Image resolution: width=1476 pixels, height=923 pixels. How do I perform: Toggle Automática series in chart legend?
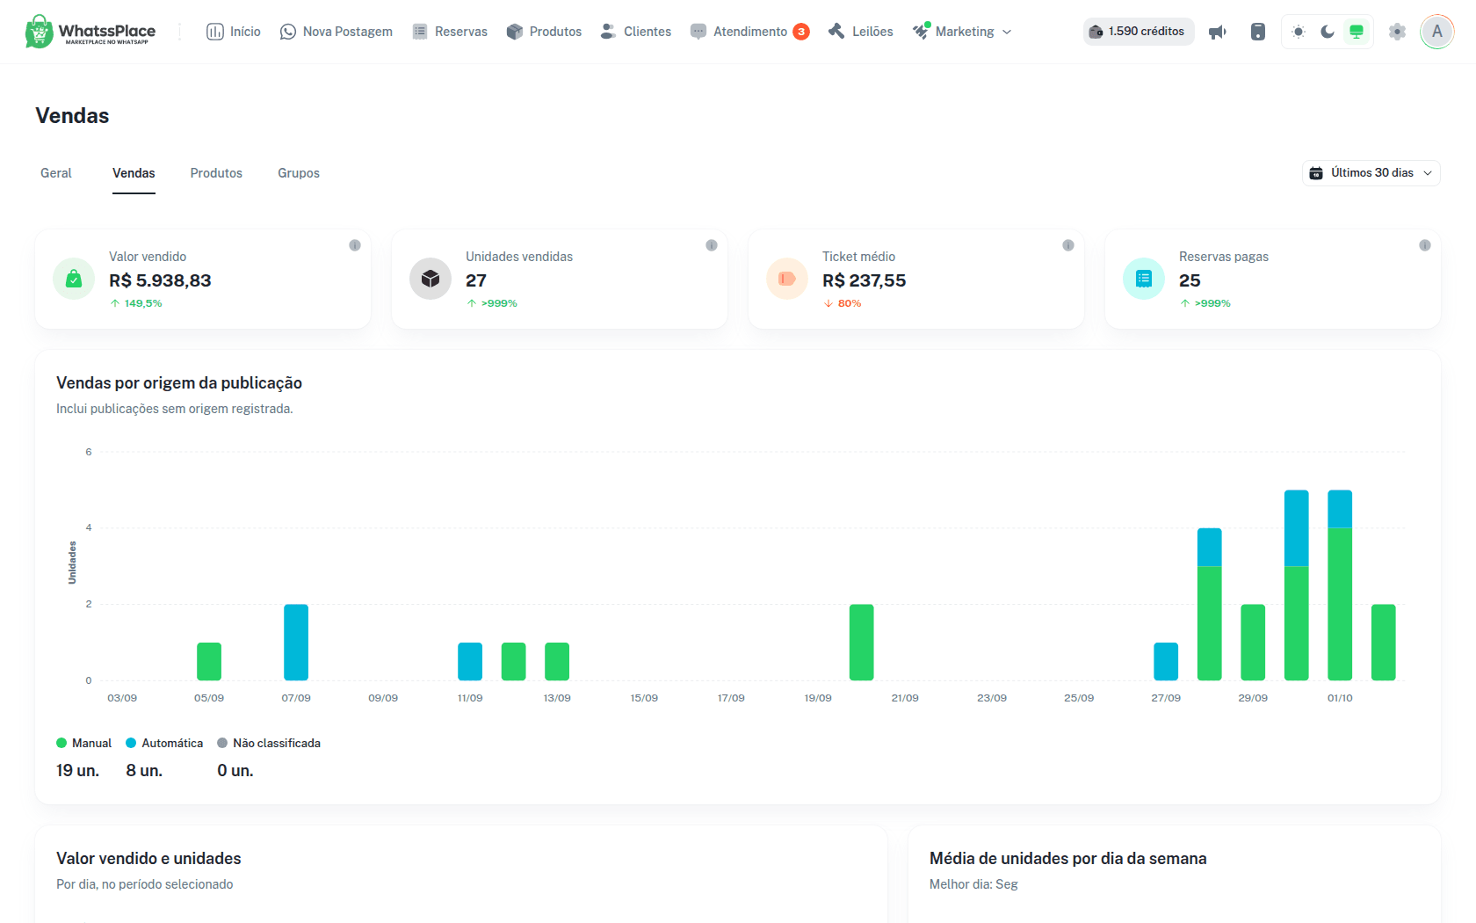[164, 743]
